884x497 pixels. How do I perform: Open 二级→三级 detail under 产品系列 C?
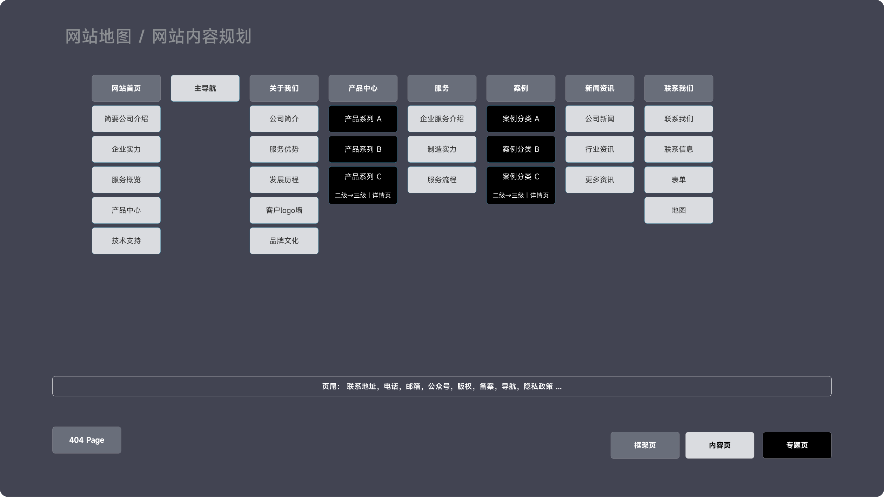[x=363, y=195]
